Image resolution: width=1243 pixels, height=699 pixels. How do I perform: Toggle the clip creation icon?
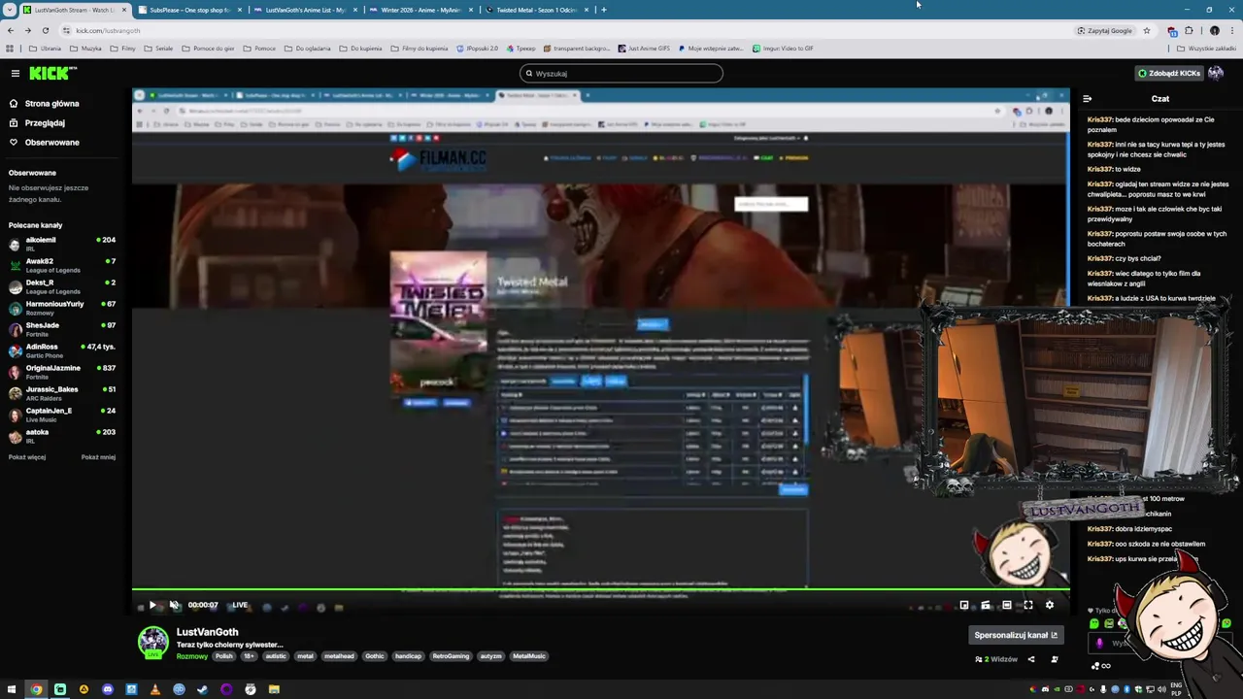point(986,605)
